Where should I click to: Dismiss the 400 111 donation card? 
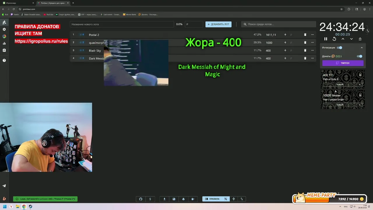pos(360,75)
